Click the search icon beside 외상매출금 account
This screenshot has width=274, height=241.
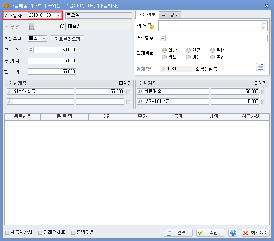click(10, 92)
